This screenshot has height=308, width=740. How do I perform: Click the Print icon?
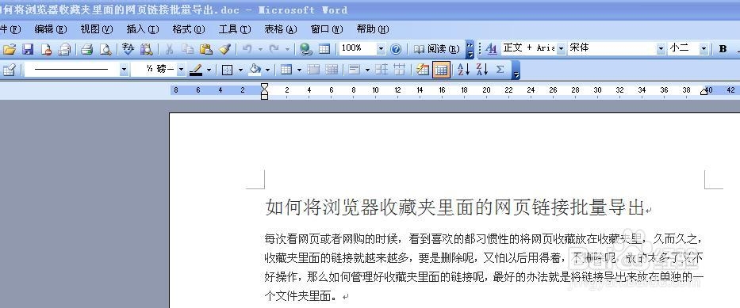(86, 48)
